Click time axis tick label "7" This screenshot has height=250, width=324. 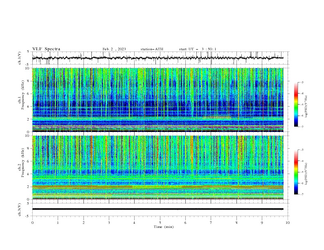211,223
